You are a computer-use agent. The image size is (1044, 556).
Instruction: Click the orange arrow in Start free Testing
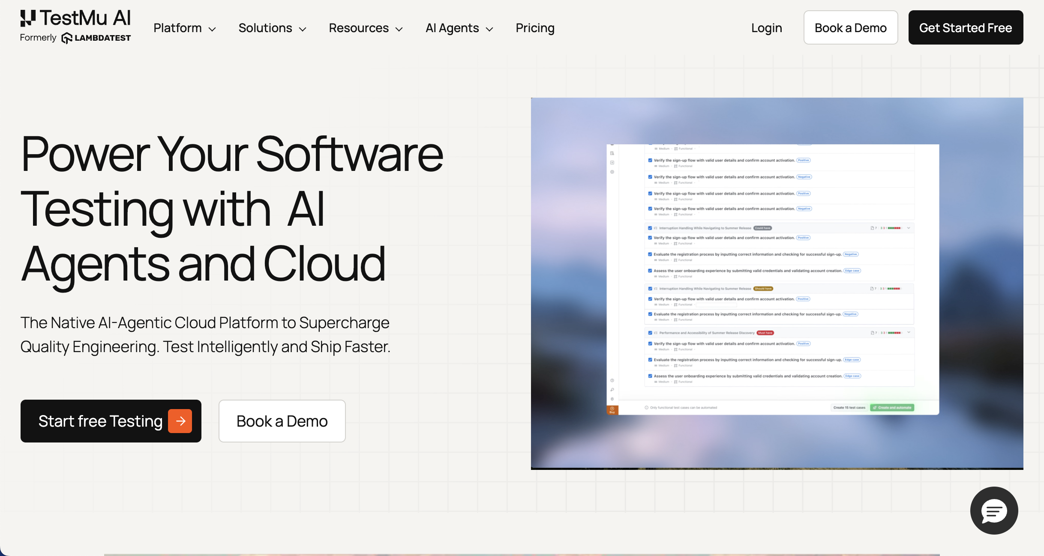tap(180, 421)
